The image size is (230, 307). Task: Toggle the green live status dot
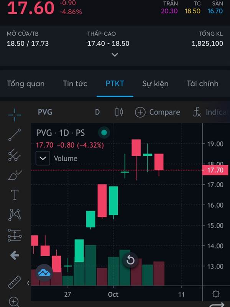[104, 133]
